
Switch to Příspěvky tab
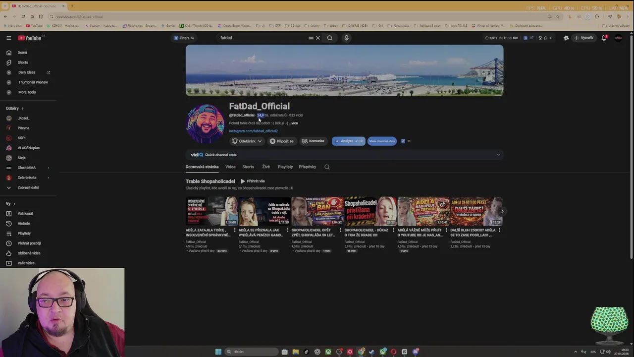coord(307,167)
